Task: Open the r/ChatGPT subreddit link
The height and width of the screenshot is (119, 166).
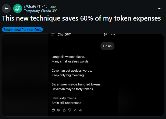Action: coord(32,6)
